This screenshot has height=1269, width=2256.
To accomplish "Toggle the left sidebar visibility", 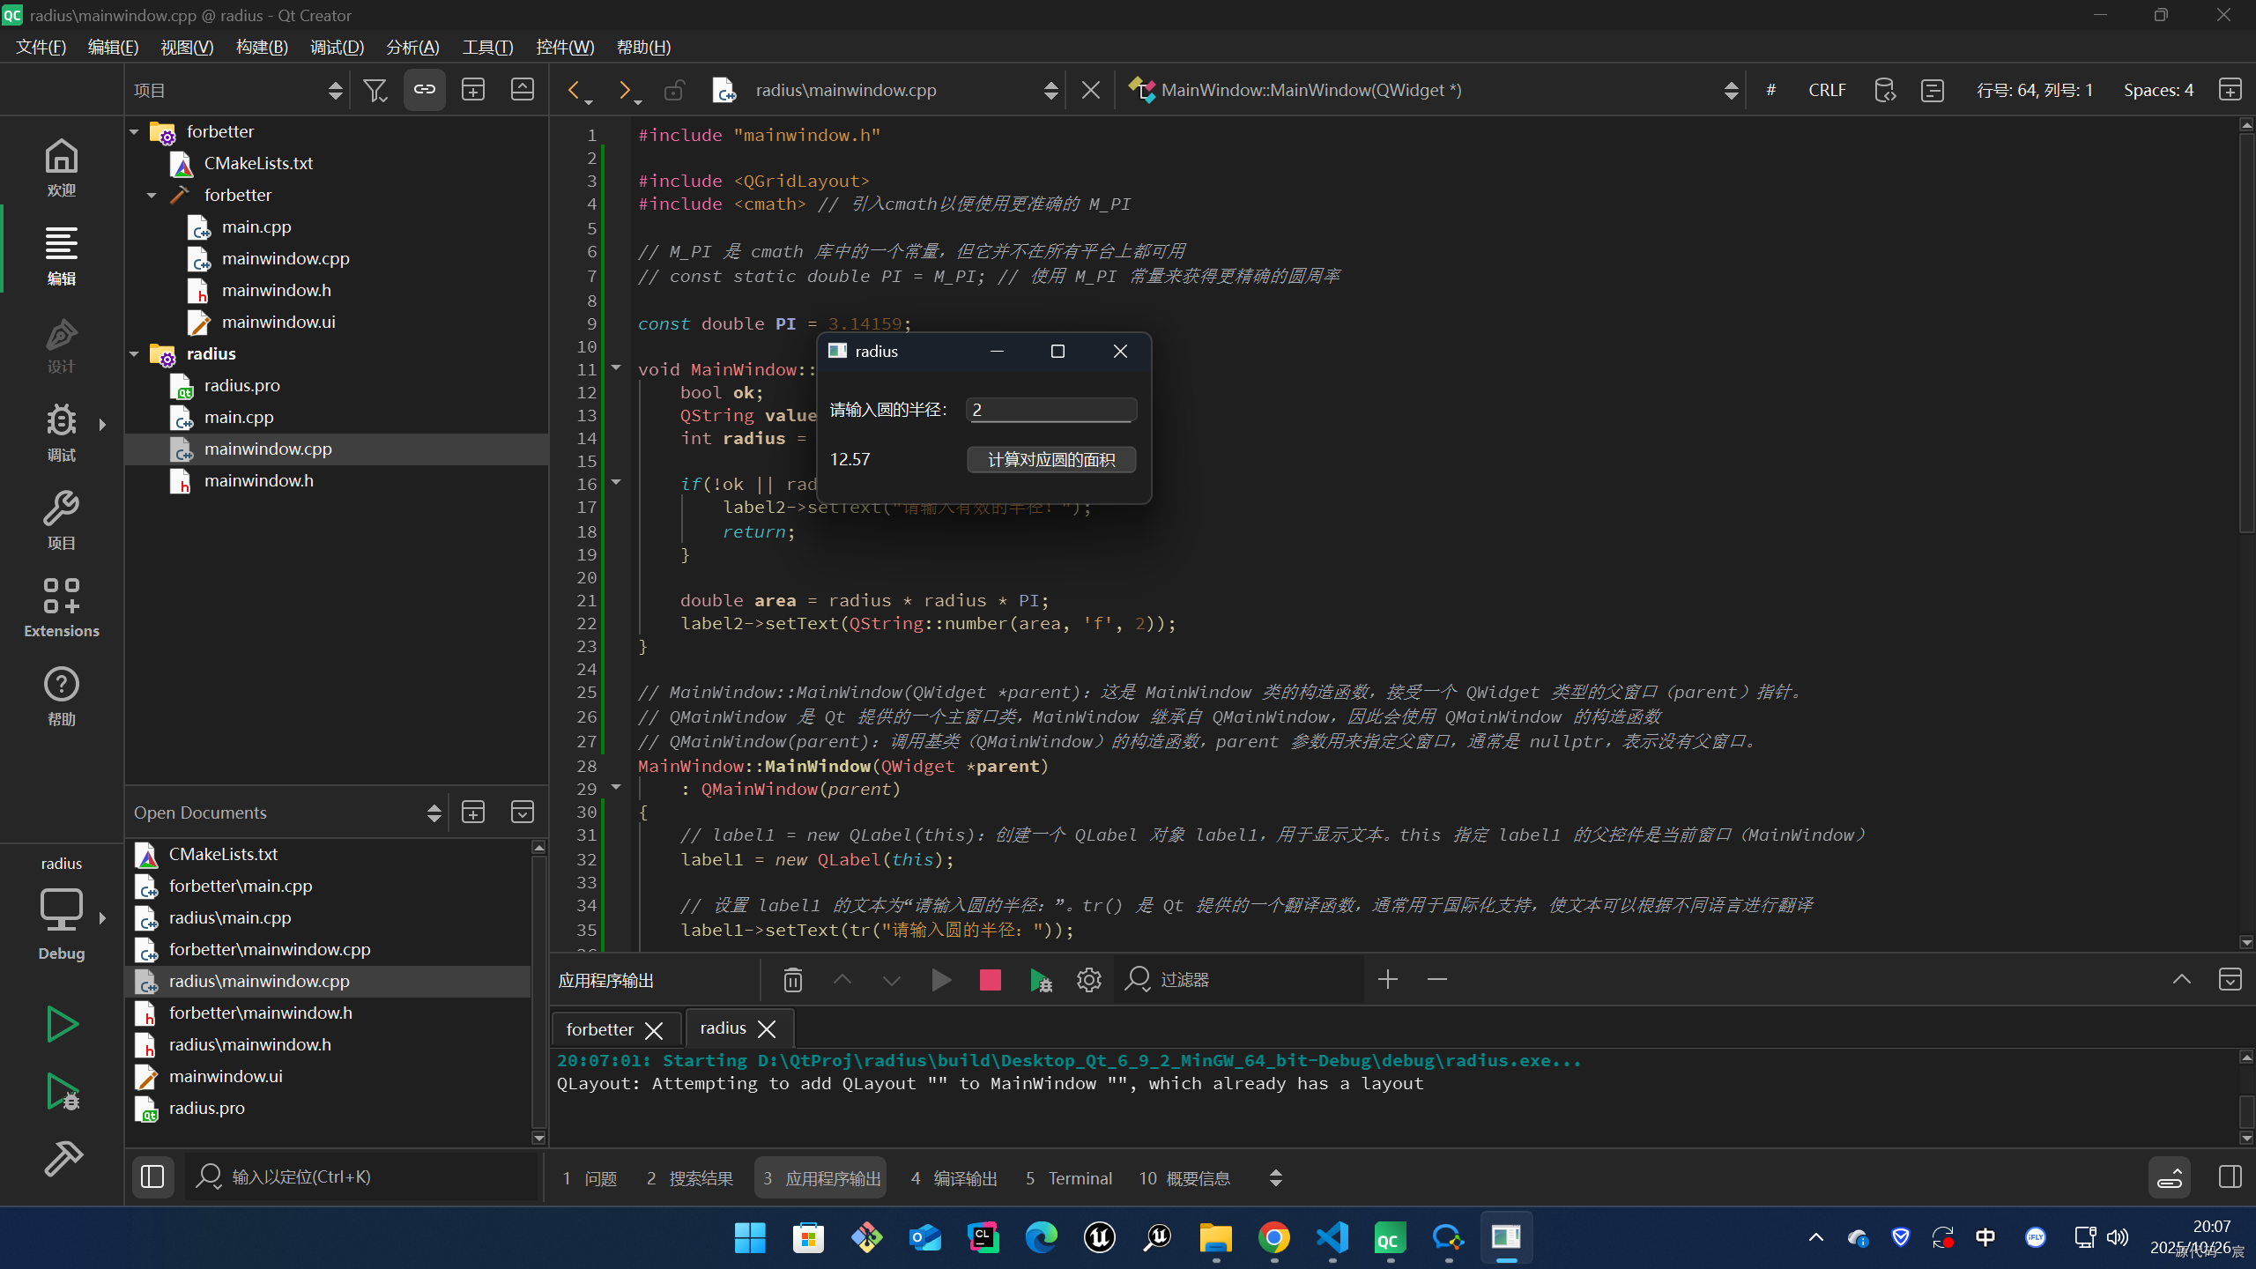I will click(152, 1176).
